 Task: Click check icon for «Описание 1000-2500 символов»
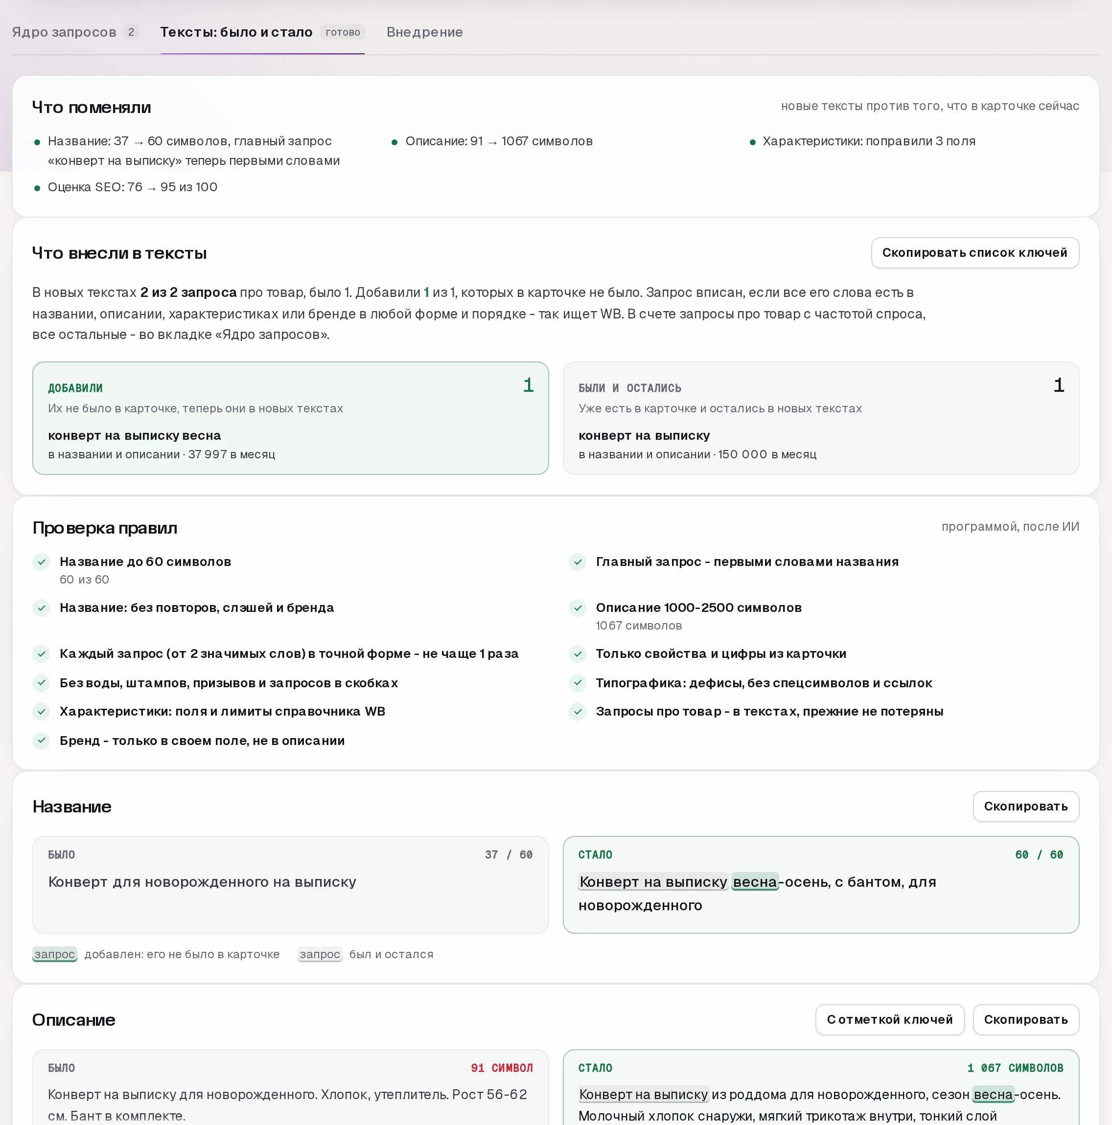(578, 608)
